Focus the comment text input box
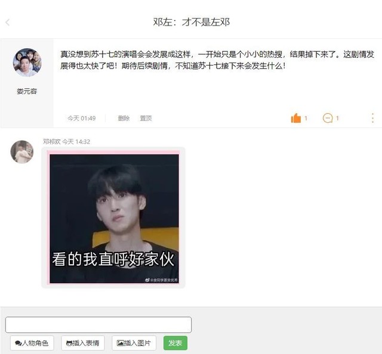Image resolution: width=382 pixels, height=354 pixels. tap(98, 325)
